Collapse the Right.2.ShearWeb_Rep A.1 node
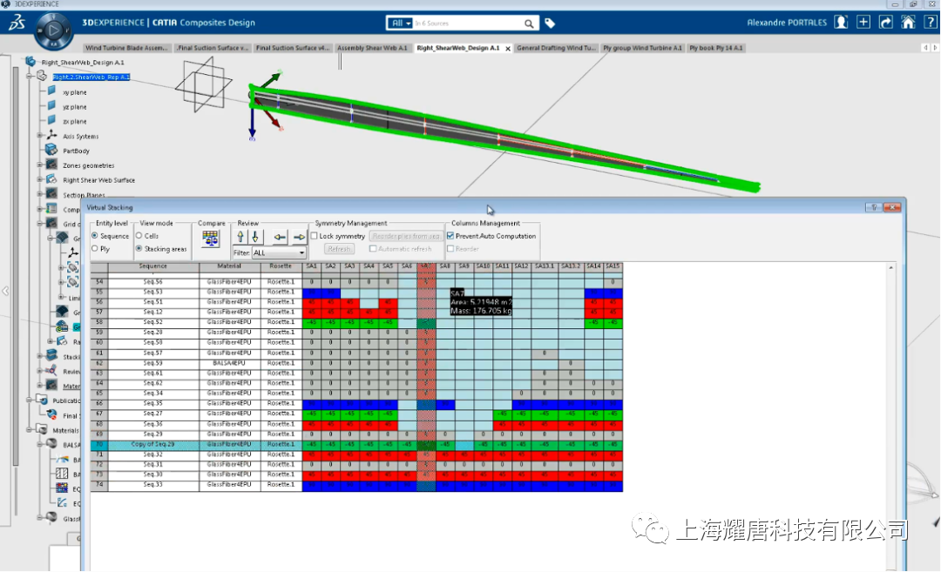 click(x=30, y=77)
